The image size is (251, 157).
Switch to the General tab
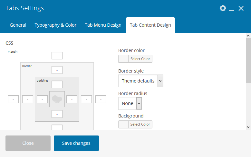(x=18, y=25)
